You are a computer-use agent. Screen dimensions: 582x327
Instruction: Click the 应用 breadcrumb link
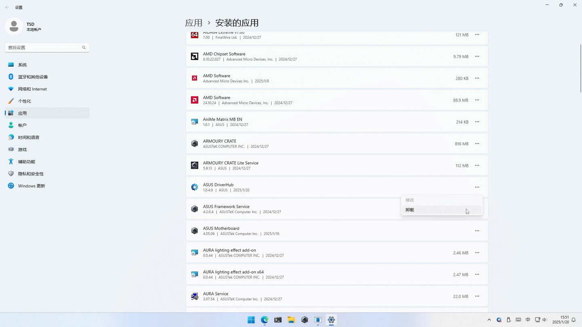click(x=194, y=23)
